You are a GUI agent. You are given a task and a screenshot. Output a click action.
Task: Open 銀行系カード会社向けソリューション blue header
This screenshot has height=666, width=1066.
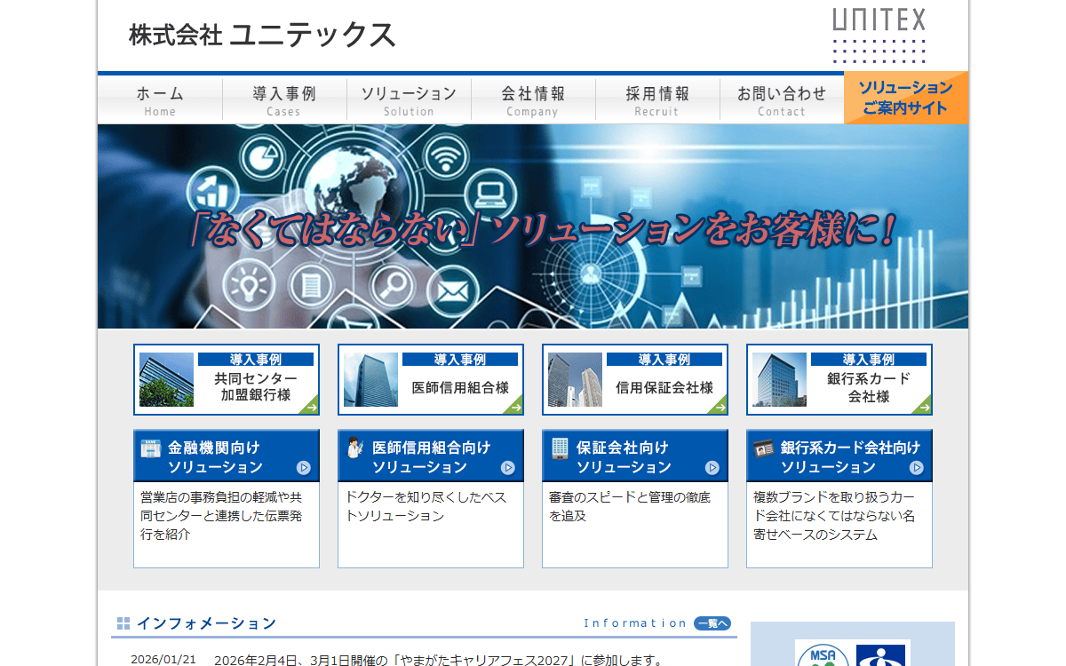(x=839, y=456)
